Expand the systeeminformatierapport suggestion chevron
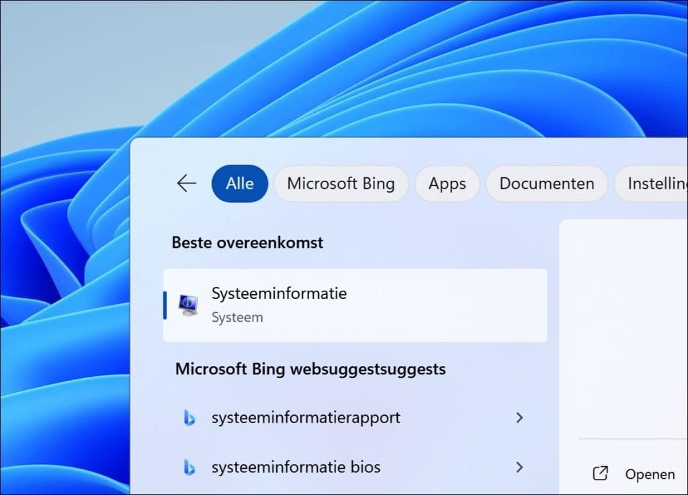 tap(519, 417)
